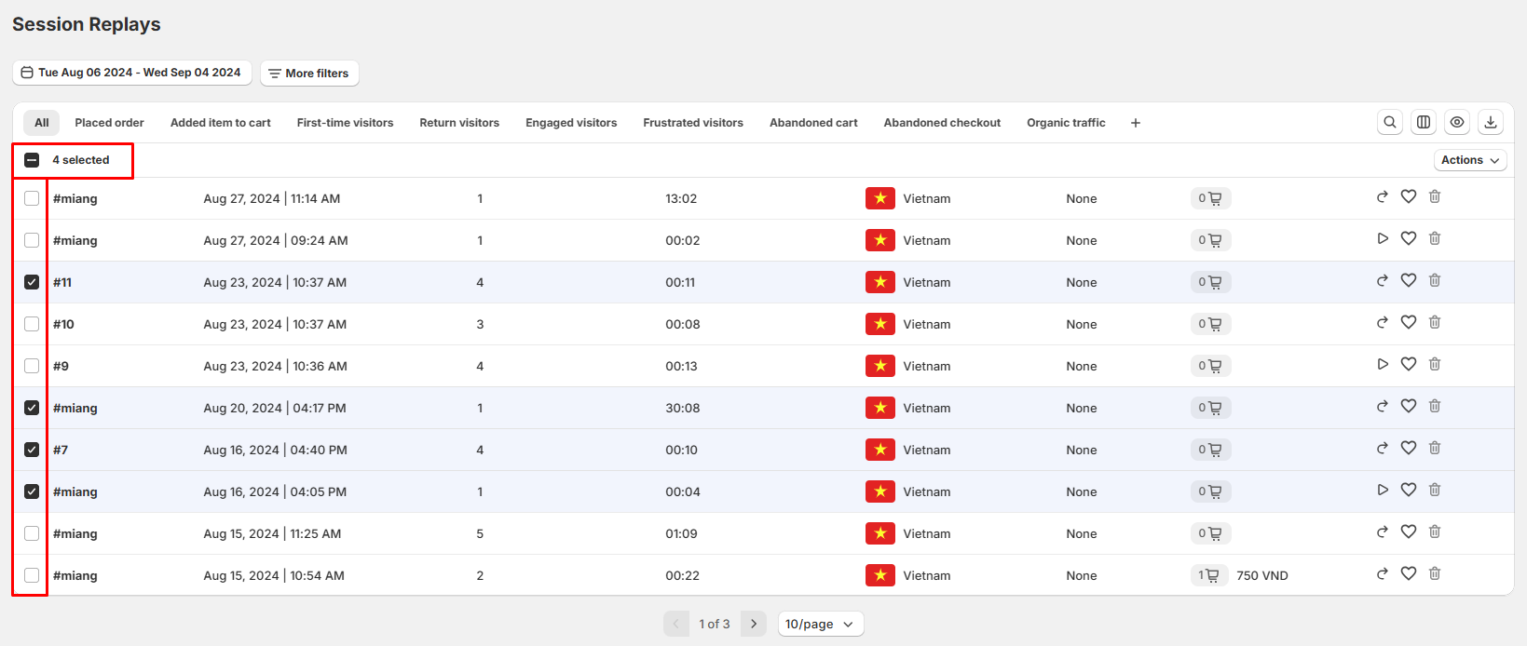Go to the next page of results
The height and width of the screenshot is (646, 1527).
point(753,624)
